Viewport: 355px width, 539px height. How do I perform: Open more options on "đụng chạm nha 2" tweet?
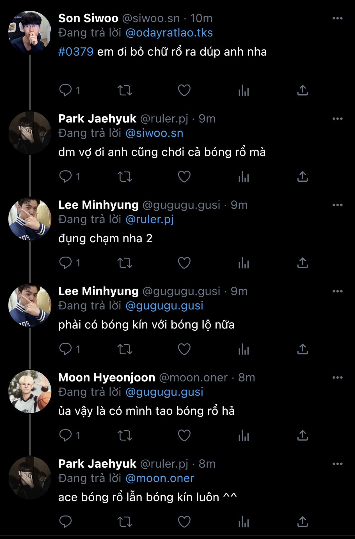tap(337, 205)
